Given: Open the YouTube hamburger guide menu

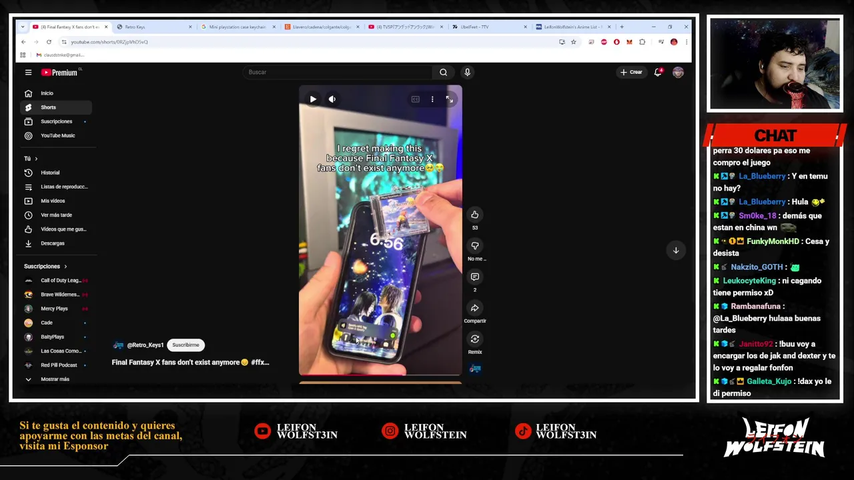Looking at the screenshot, I should pyautogui.click(x=28, y=72).
